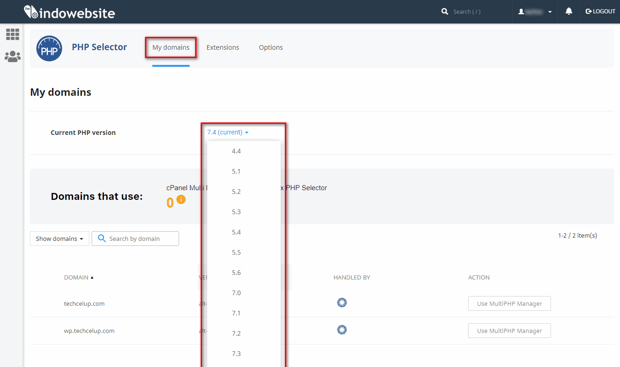Click the notification bell icon

pyautogui.click(x=569, y=12)
